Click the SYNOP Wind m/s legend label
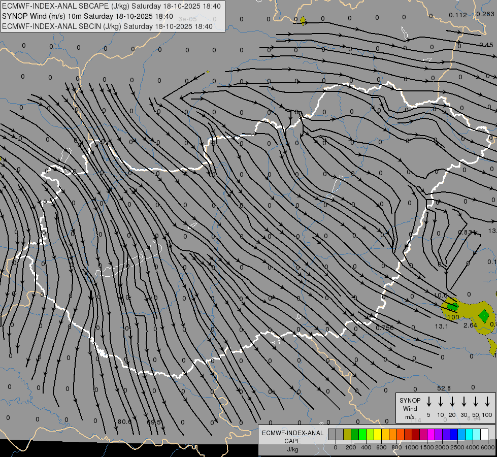The image size is (497, 457). pos(410,408)
